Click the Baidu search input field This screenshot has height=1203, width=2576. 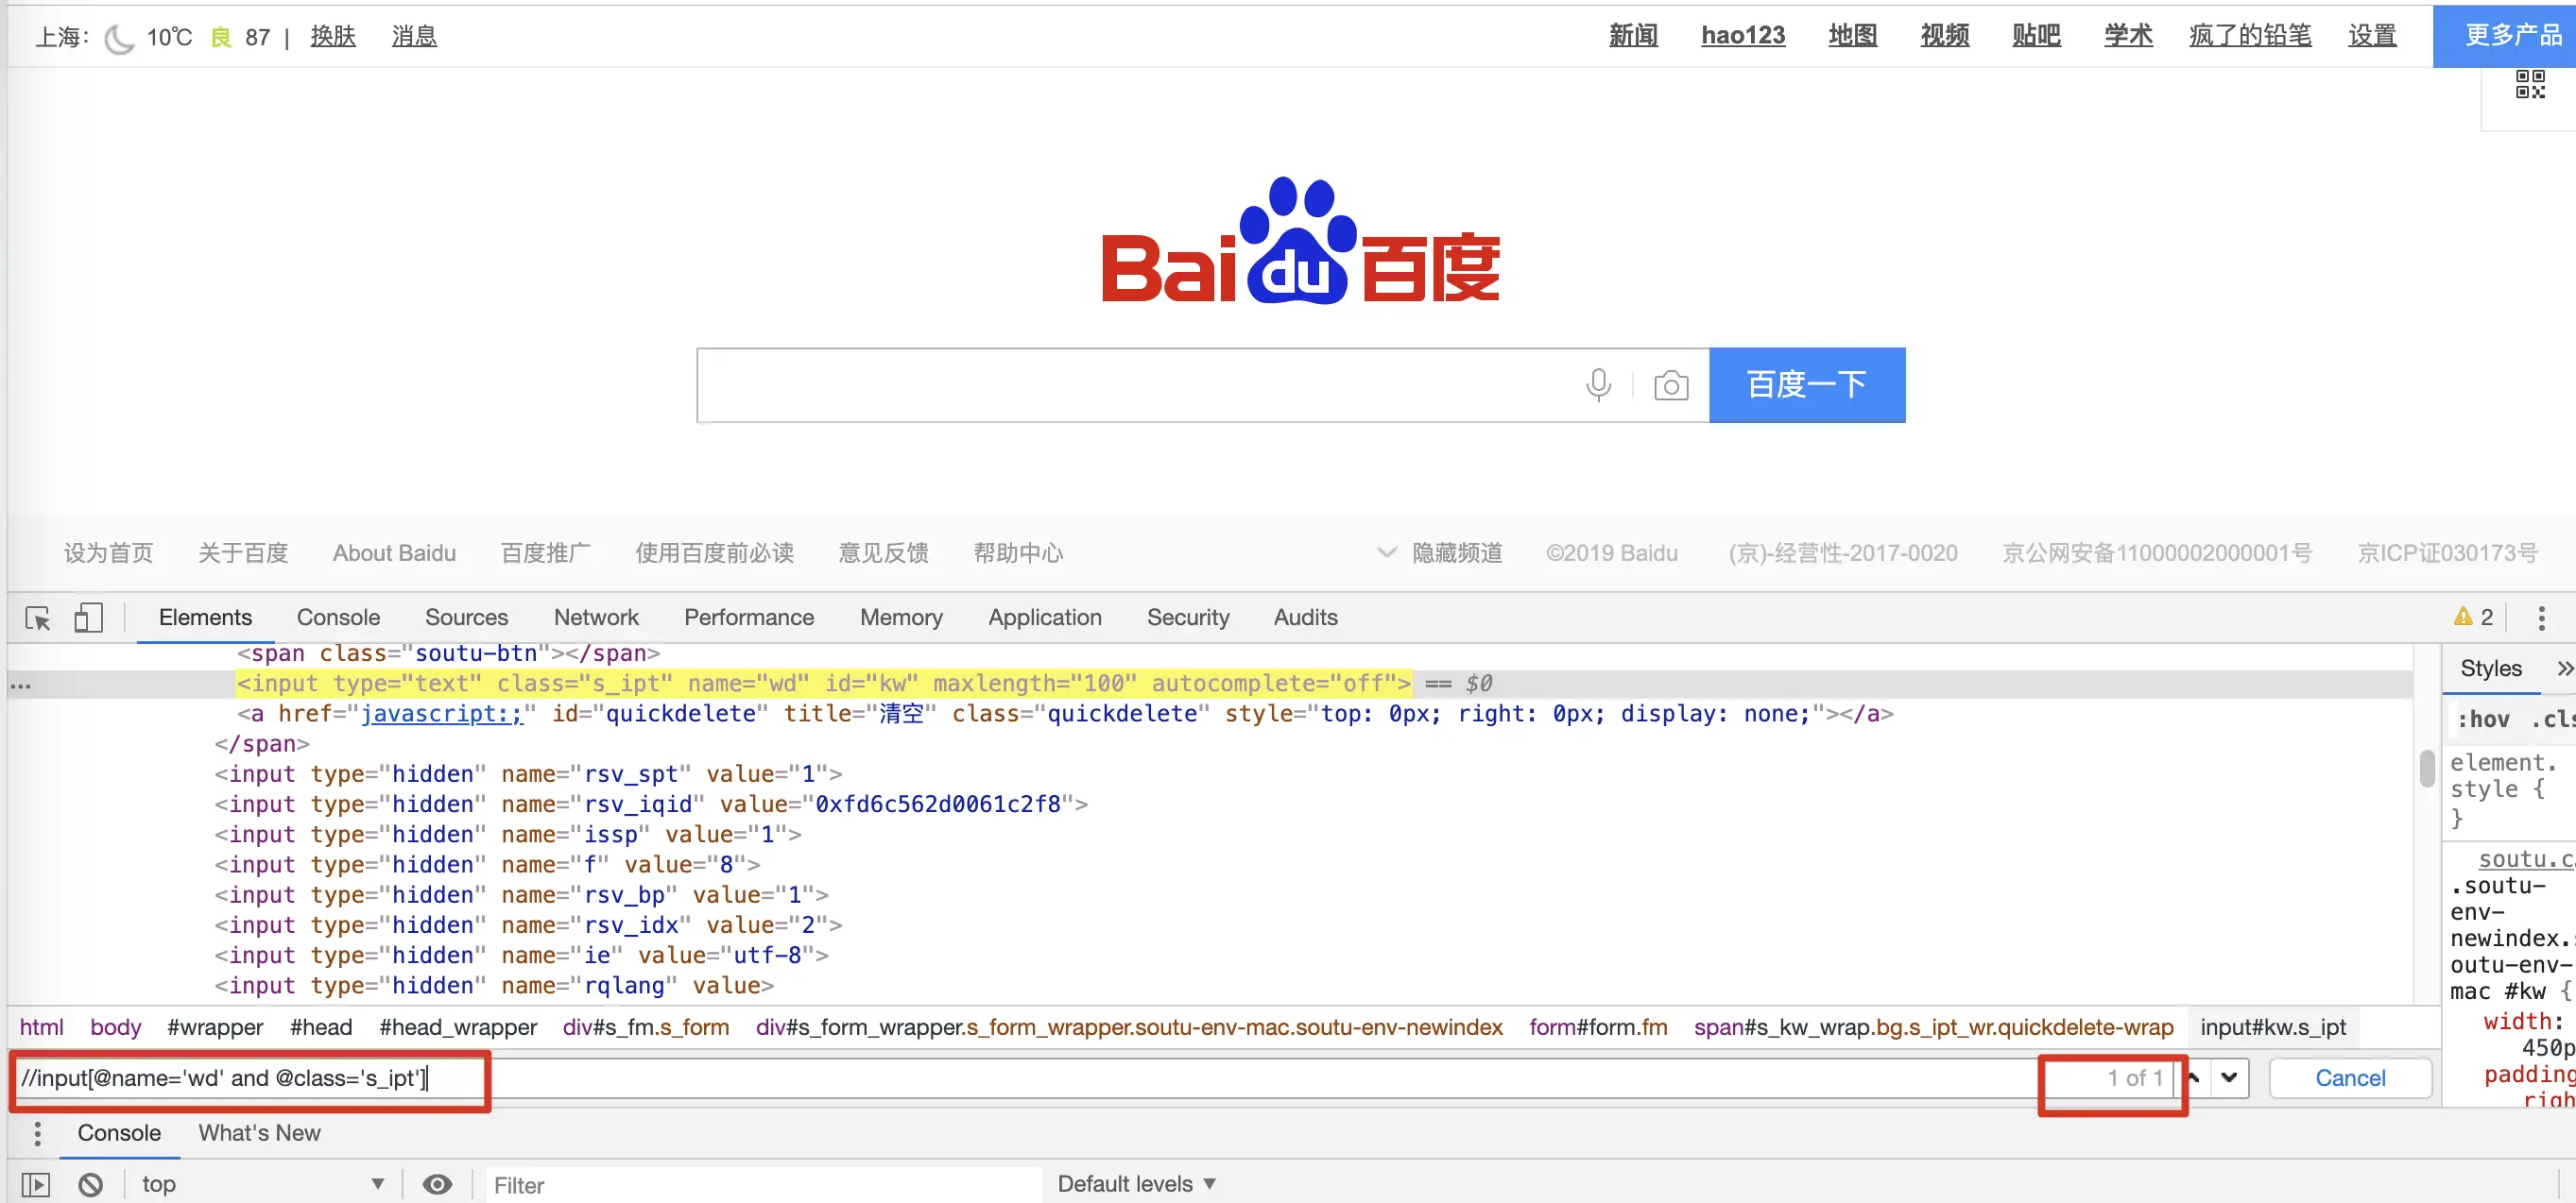coord(1130,384)
